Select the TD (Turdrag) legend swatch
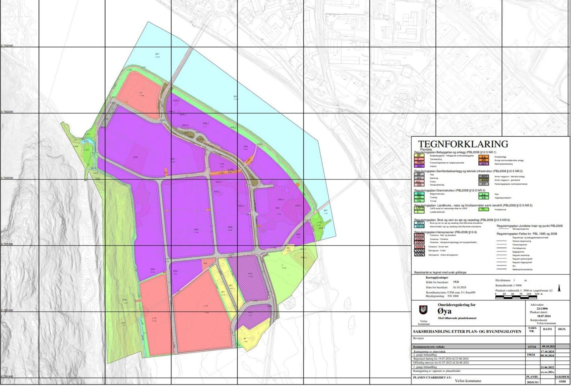This screenshot has width=571, height=386. tap(419, 197)
